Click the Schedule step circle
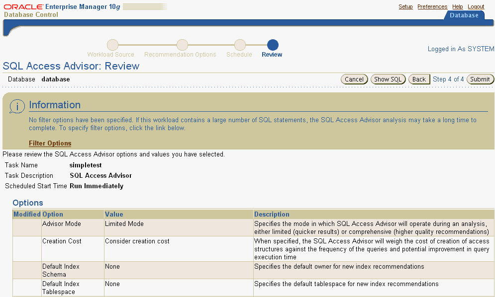 pyautogui.click(x=239, y=44)
